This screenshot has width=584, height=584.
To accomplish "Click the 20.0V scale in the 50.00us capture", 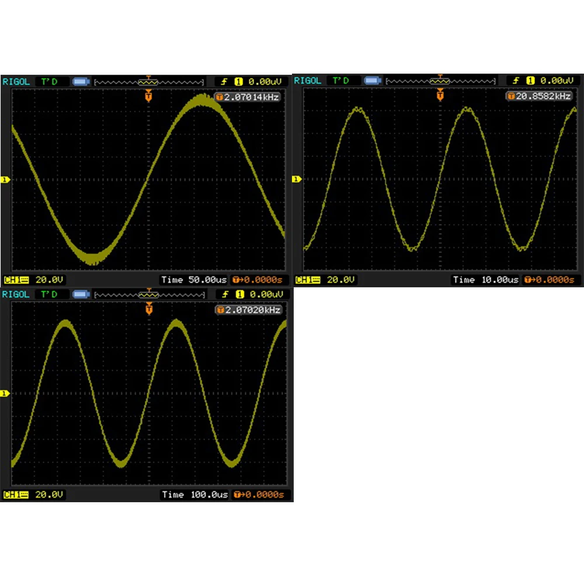I will [x=49, y=280].
